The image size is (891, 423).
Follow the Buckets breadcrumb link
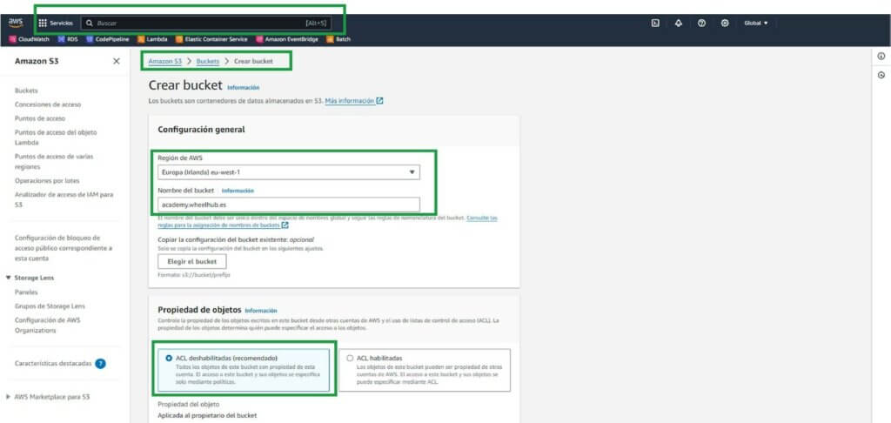[207, 61]
